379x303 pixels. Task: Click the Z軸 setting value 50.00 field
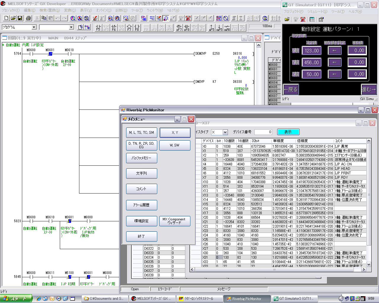coord(312,74)
